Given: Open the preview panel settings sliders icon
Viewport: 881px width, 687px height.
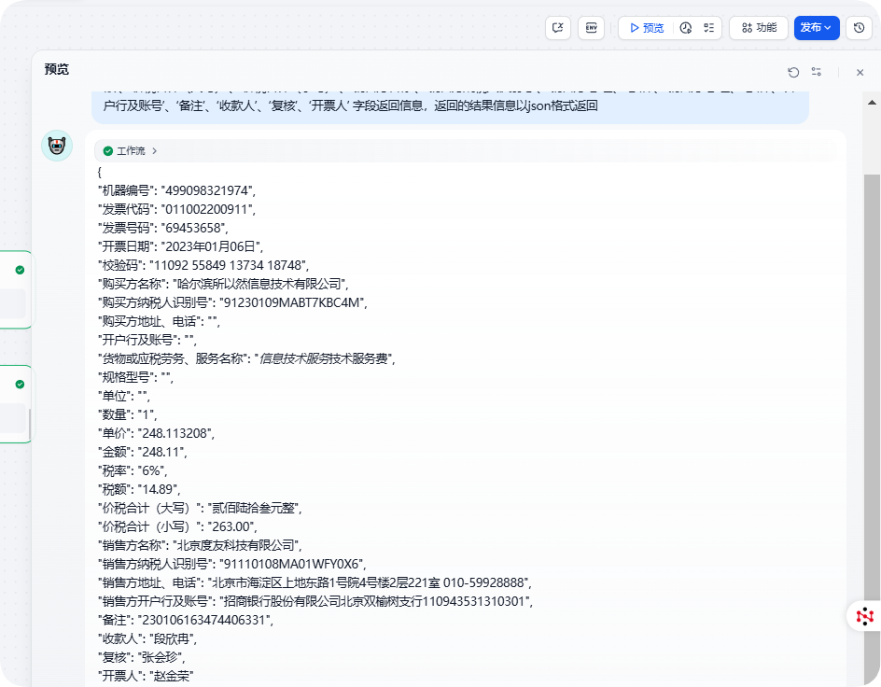Looking at the screenshot, I should click(817, 71).
